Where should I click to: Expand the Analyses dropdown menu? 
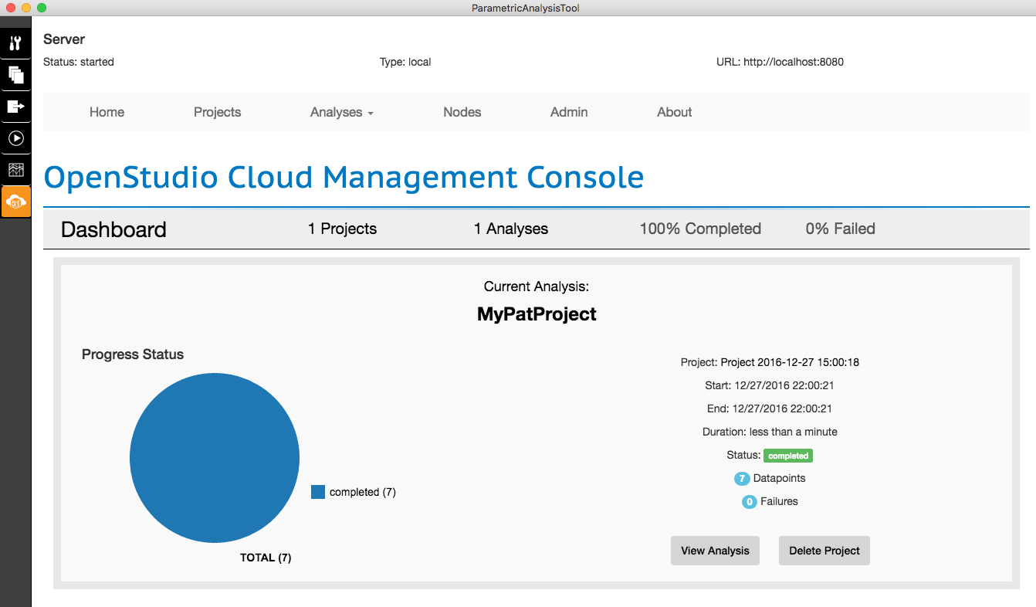(341, 113)
